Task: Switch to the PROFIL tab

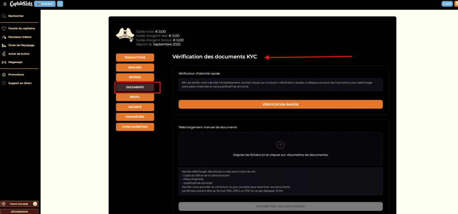Action: coord(135,97)
